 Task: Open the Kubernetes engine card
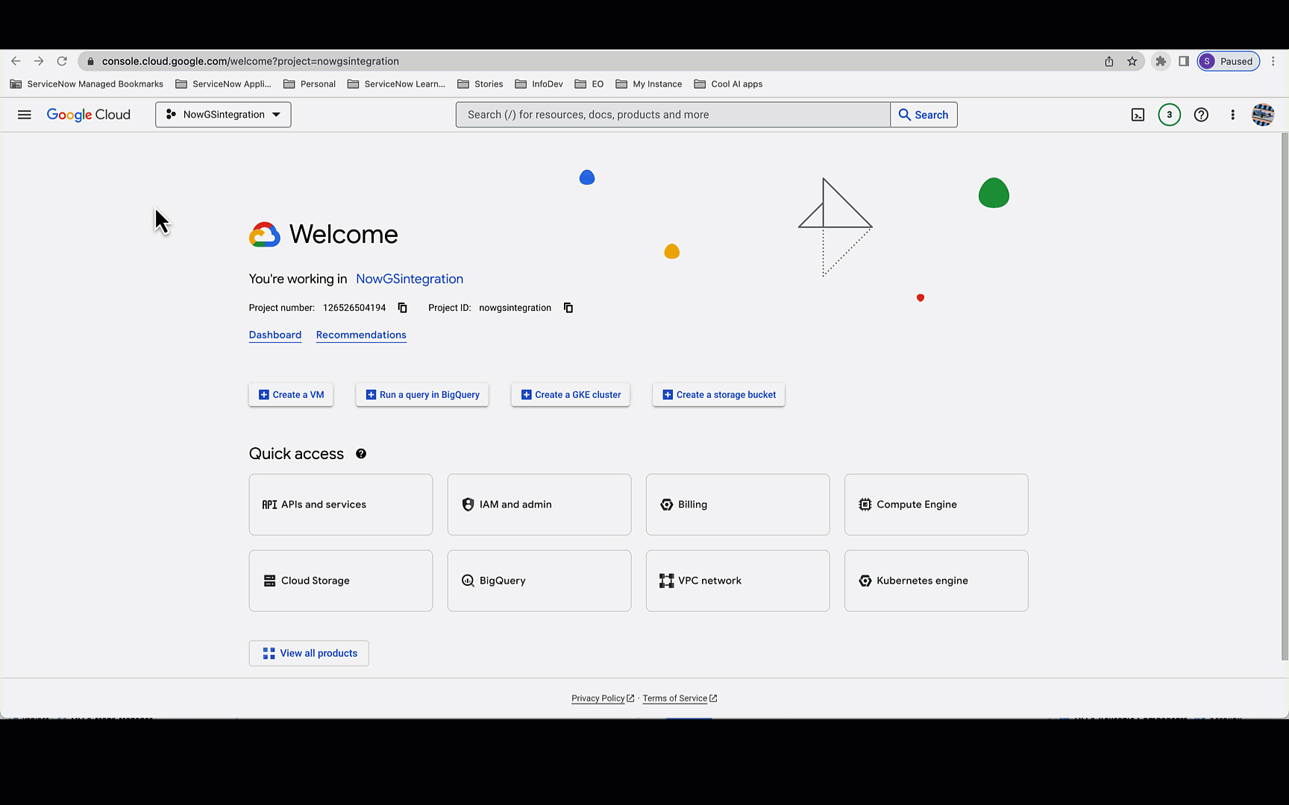(x=936, y=581)
